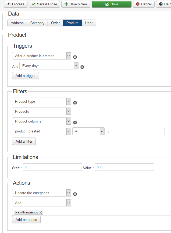Viewport: 171px width, 233px height.
Task: Open the 'Every days' trigger dropdown
Action: [49, 66]
